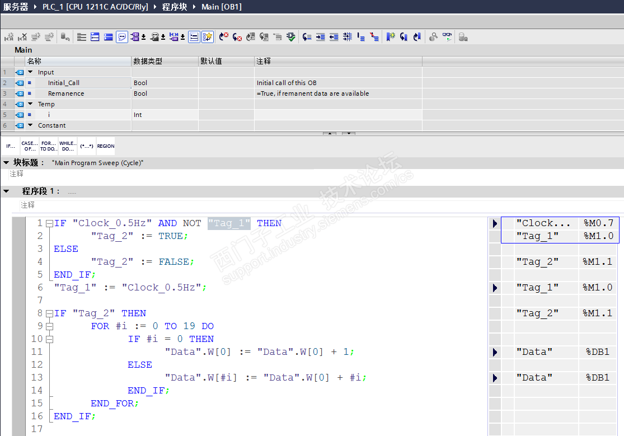624x436 pixels.
Task: Click the glasses monitoring on/off icon
Action: pos(447,37)
